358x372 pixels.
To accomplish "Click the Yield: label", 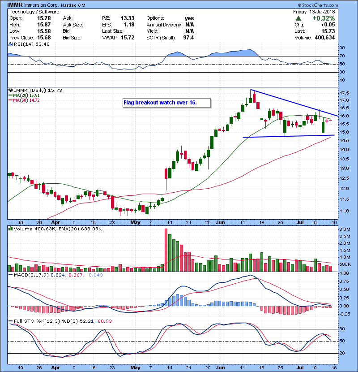I will (152, 31).
